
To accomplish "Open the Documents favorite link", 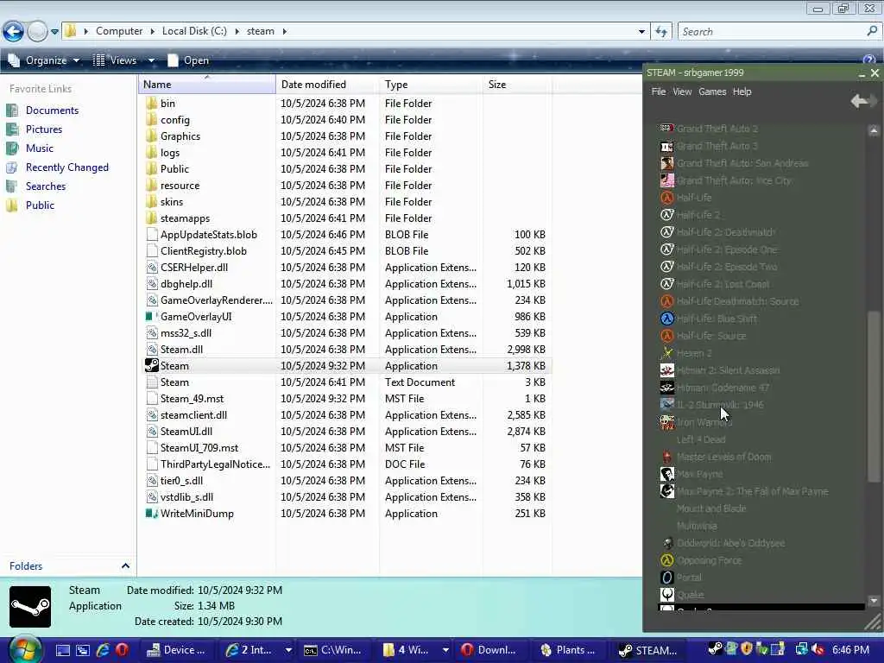I will click(x=52, y=110).
